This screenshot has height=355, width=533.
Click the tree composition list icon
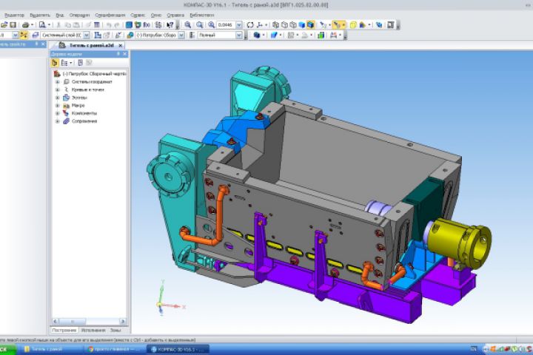64,63
